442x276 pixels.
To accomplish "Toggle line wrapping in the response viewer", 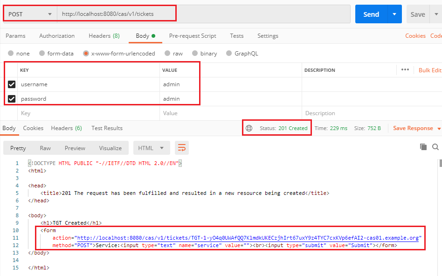I will [x=181, y=147].
